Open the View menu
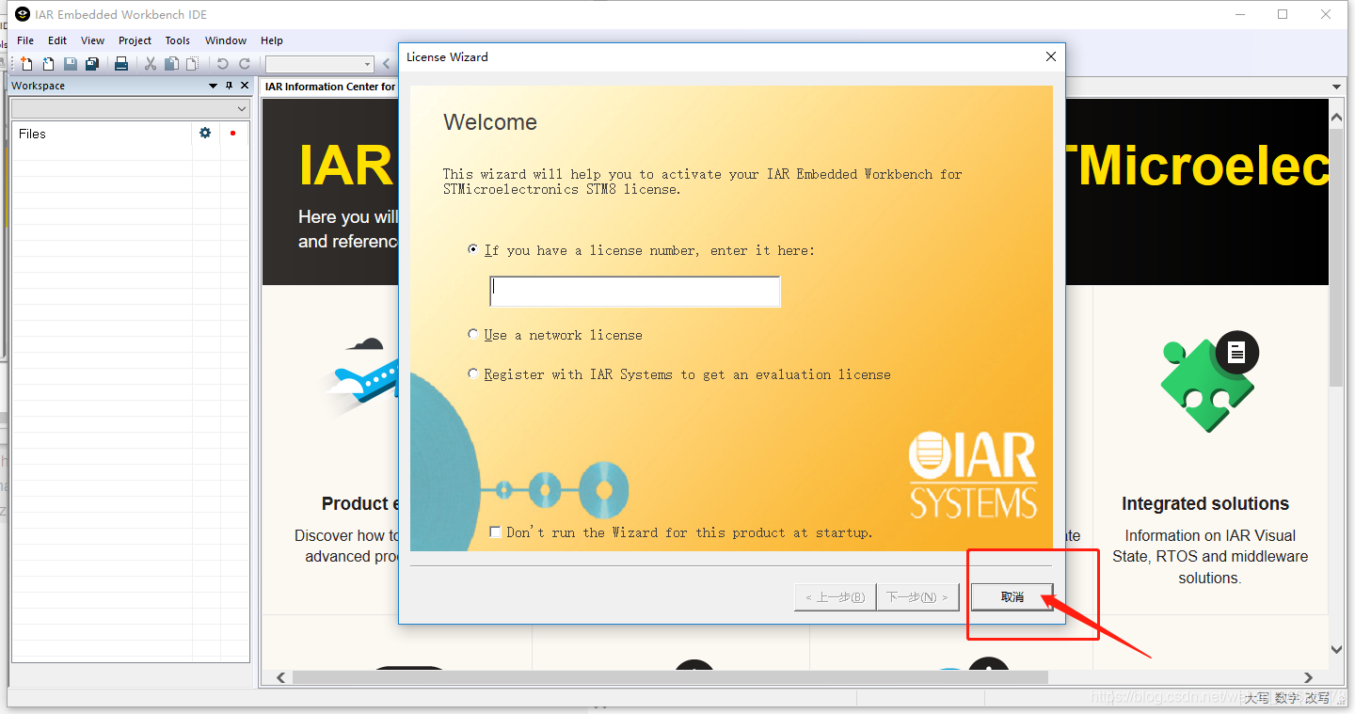Image resolution: width=1355 pixels, height=714 pixels. [93, 40]
